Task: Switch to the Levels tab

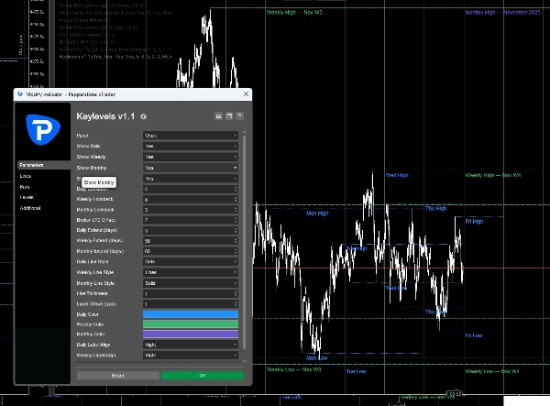Action: (x=27, y=197)
